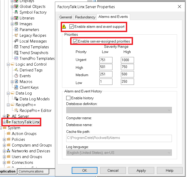Toggle Enable alarm and event support checkbox

click(71, 27)
